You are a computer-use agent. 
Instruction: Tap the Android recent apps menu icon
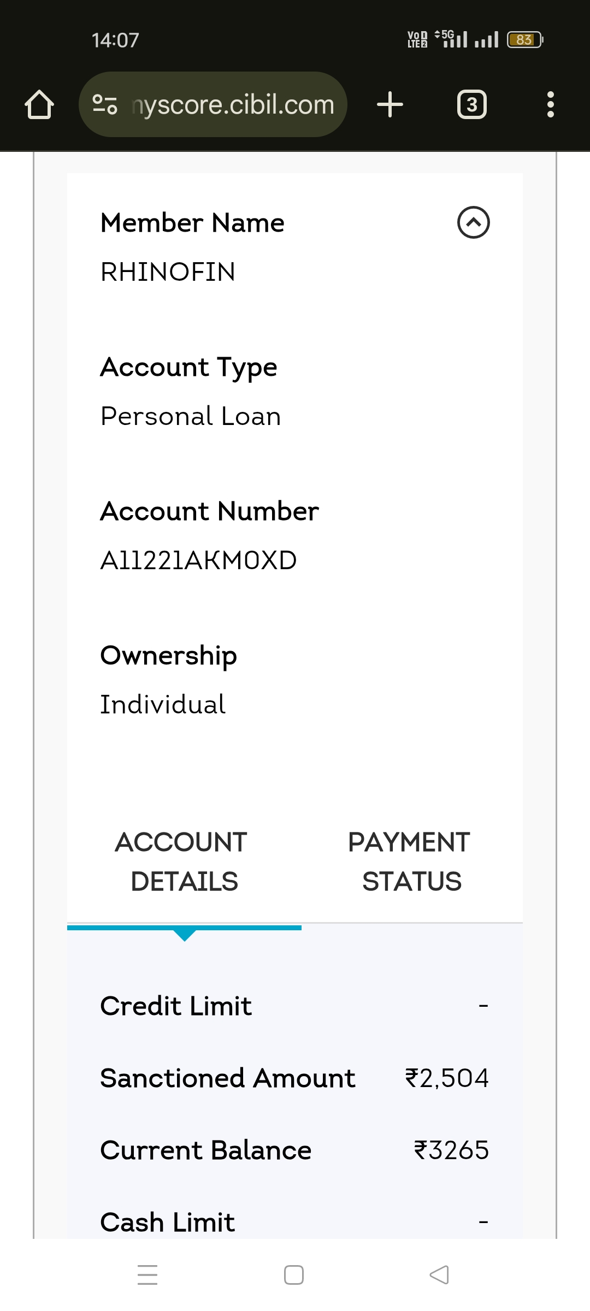[x=147, y=1275]
